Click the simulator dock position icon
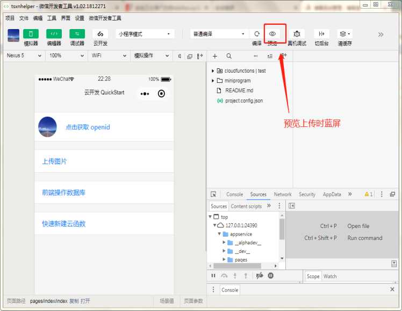This screenshot has width=402, height=311. pyautogui.click(x=200, y=56)
